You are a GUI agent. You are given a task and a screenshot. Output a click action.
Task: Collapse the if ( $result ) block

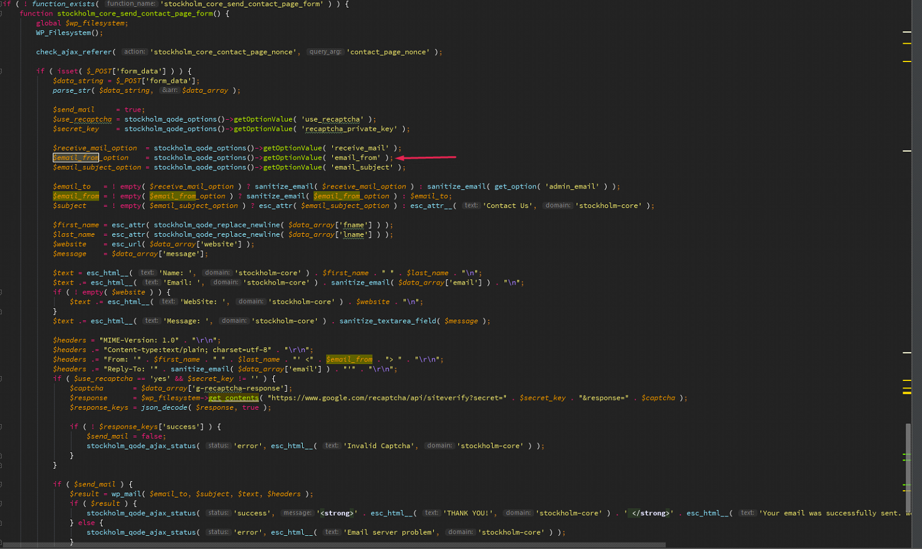pos(1,503)
